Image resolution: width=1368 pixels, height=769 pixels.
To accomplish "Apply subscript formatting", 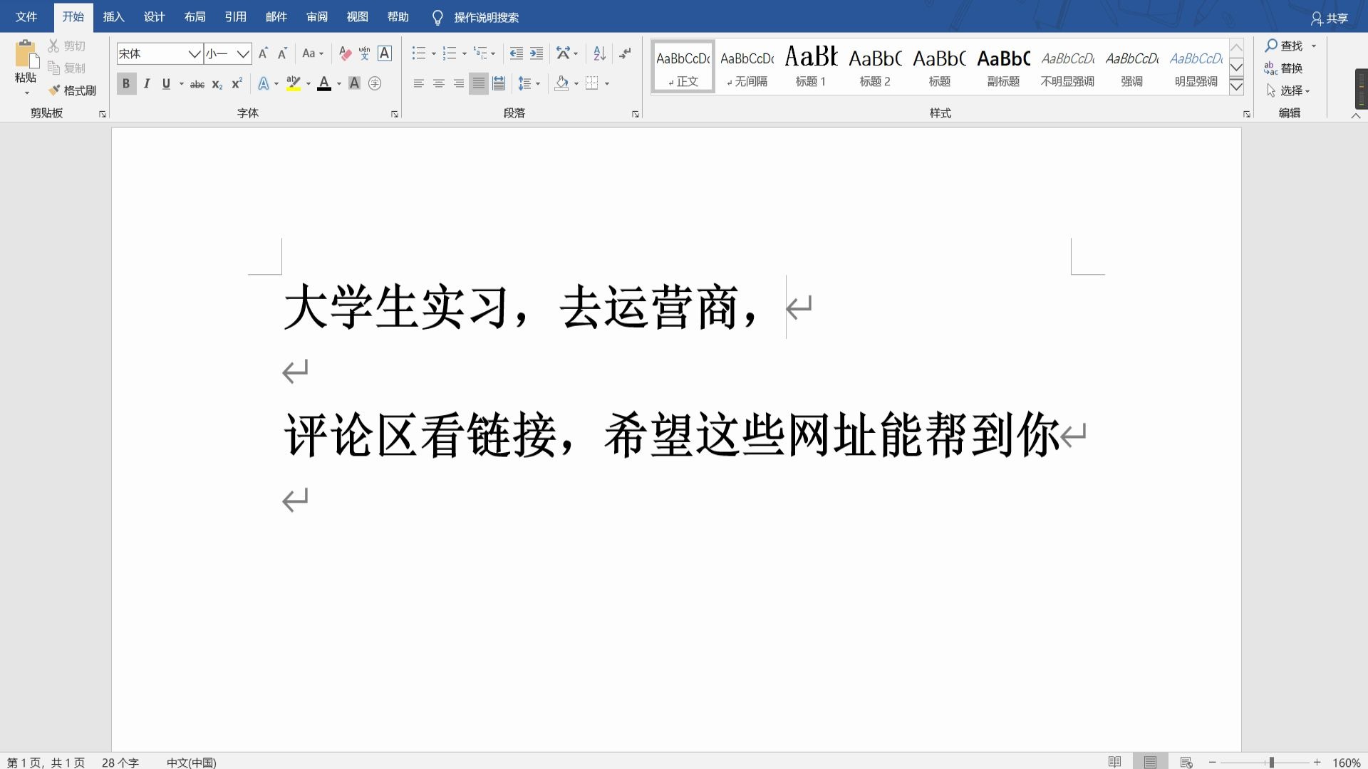I will pyautogui.click(x=217, y=84).
